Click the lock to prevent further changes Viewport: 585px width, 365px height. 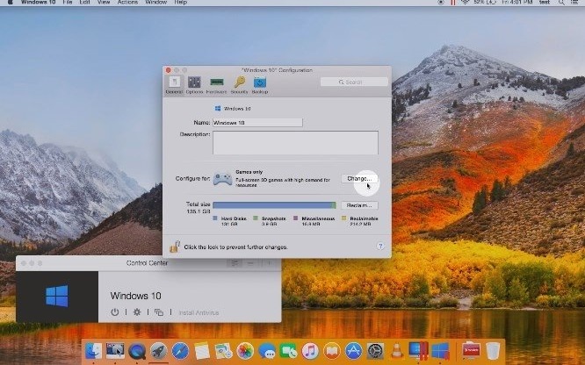click(x=175, y=247)
